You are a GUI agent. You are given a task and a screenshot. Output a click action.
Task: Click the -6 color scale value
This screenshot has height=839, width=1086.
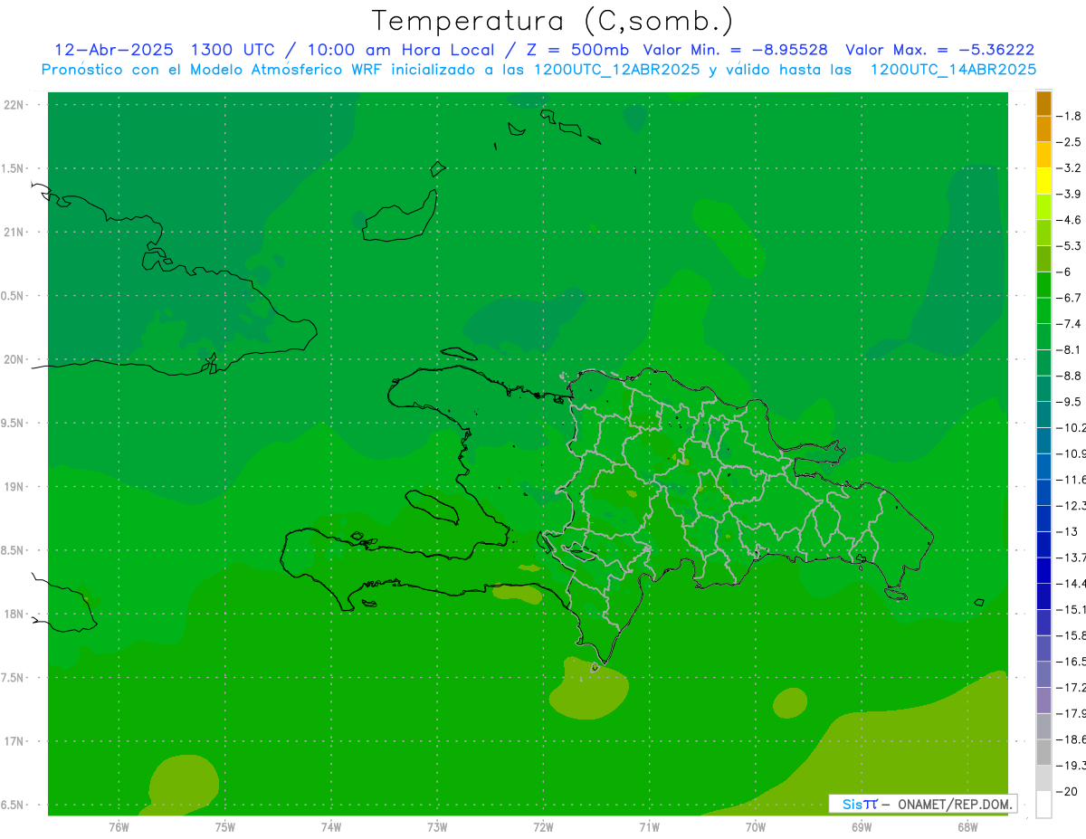coord(1064,272)
